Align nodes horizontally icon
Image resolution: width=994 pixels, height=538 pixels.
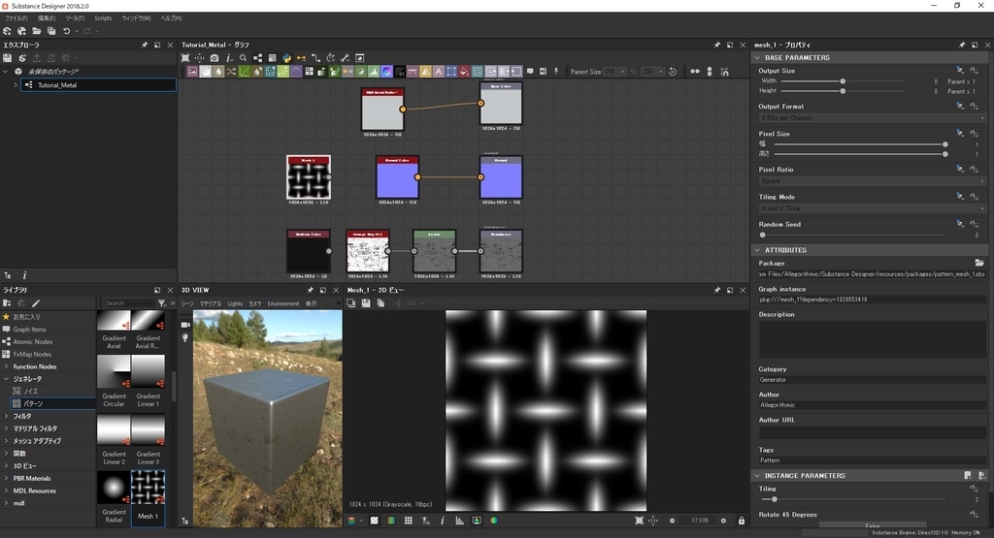(695, 72)
